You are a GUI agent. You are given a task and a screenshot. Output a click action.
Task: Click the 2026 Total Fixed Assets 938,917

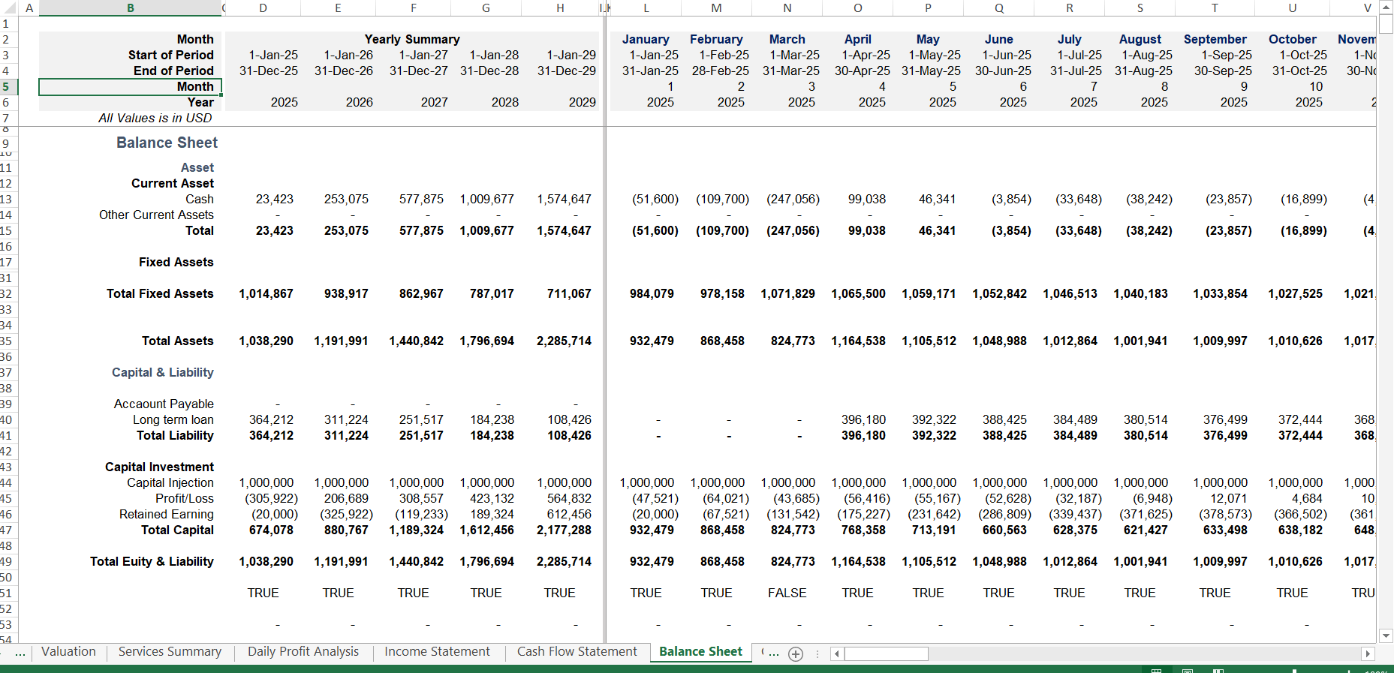(x=346, y=293)
